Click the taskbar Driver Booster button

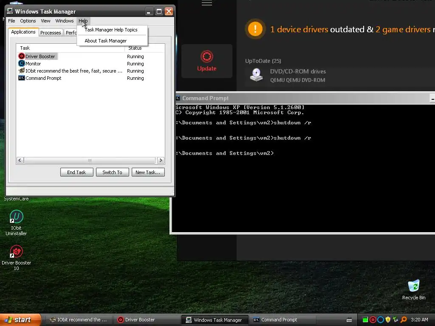[x=147, y=320]
